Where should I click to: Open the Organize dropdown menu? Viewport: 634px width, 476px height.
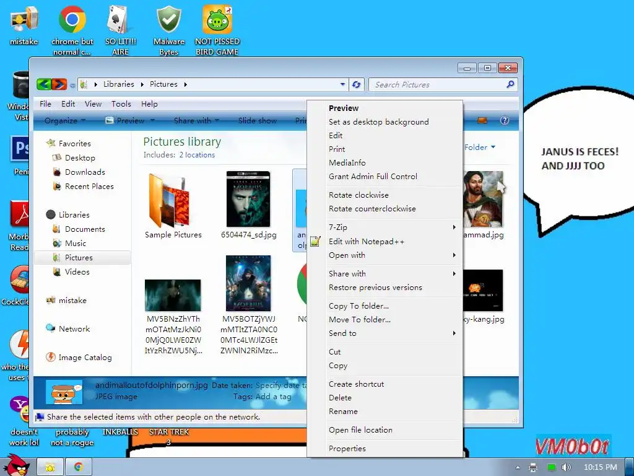pos(64,120)
